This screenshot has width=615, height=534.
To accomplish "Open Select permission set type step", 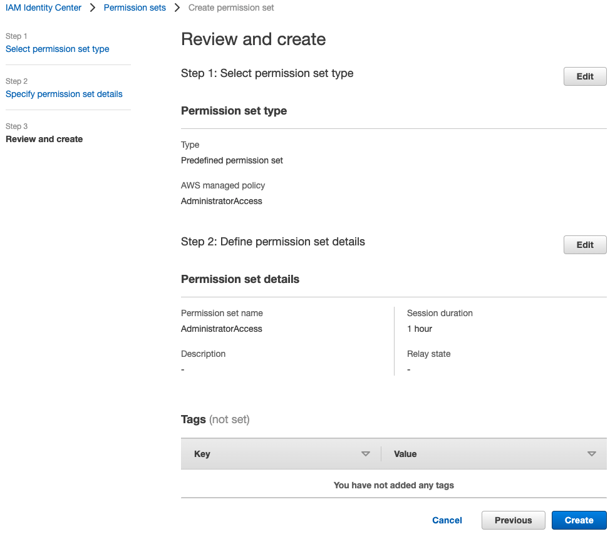I will [57, 49].
